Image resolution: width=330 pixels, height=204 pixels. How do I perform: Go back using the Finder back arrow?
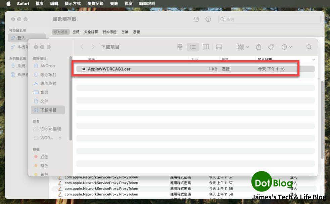tap(82, 47)
